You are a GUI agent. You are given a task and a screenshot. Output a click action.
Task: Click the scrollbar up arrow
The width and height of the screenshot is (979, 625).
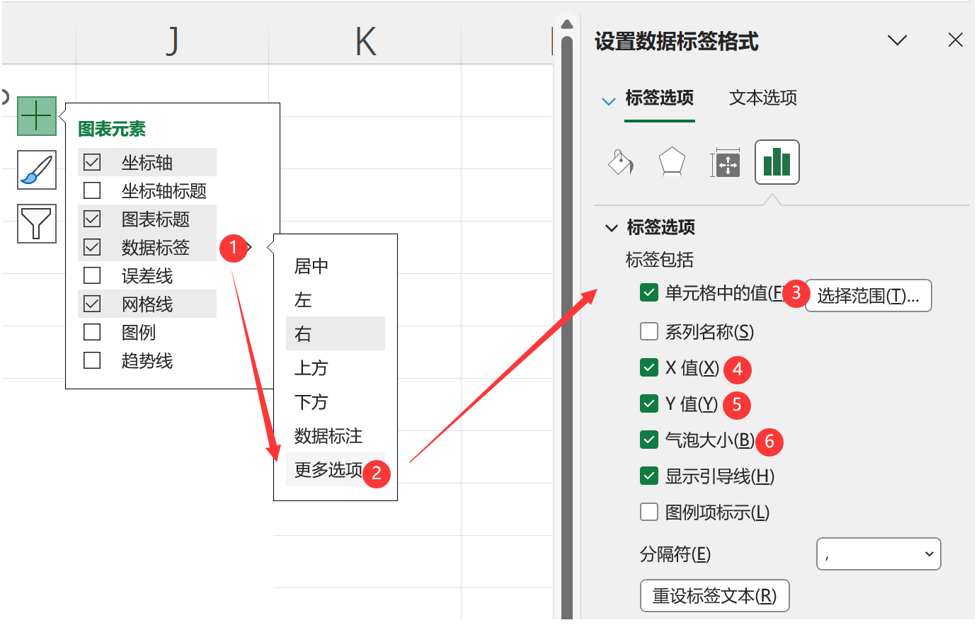click(566, 25)
